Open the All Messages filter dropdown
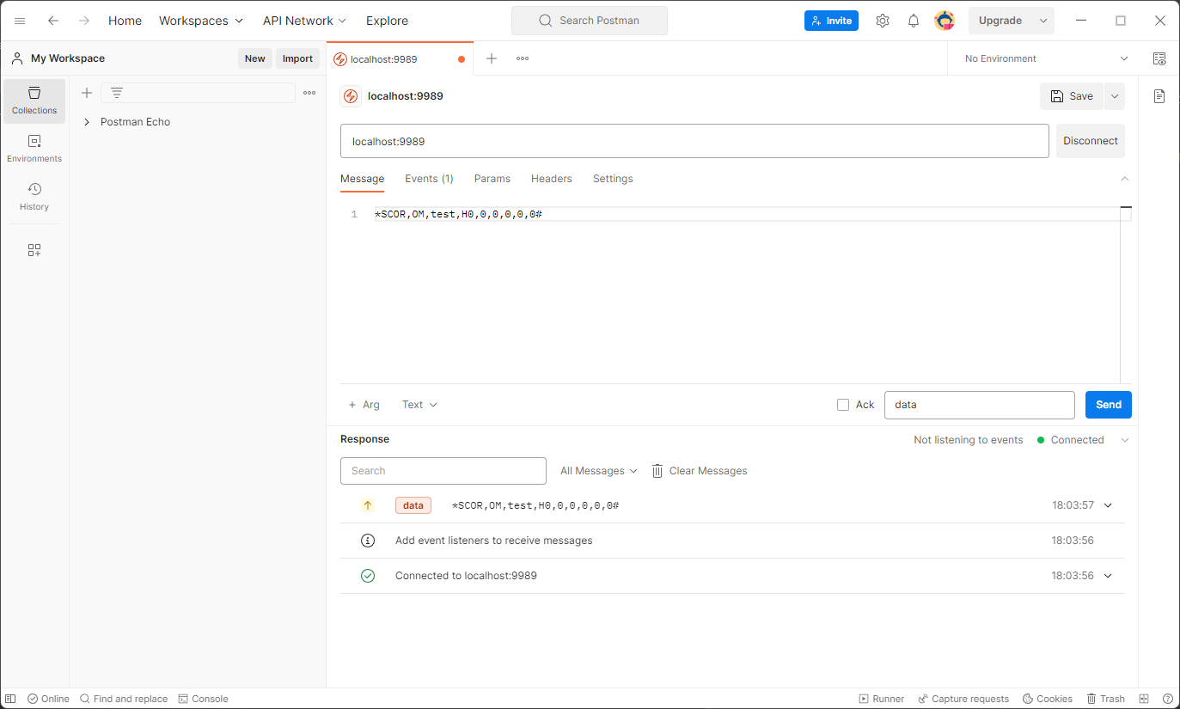 pyautogui.click(x=599, y=471)
